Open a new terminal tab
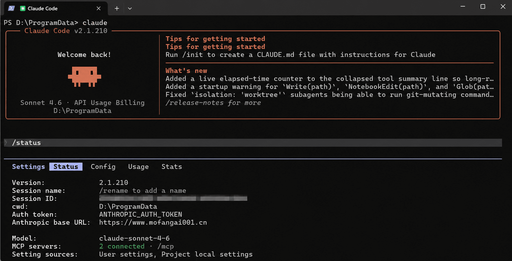Viewport: 512px width, 261px height. 117,8
